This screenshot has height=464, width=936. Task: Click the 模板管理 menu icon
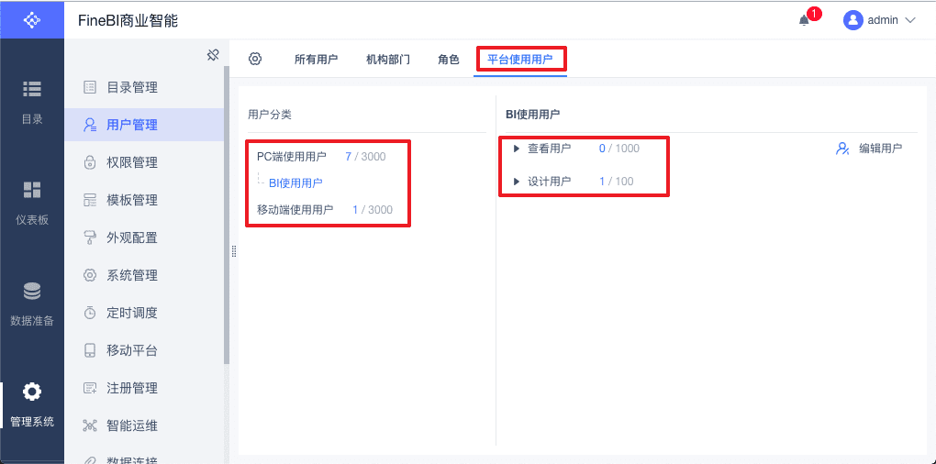tap(90, 201)
